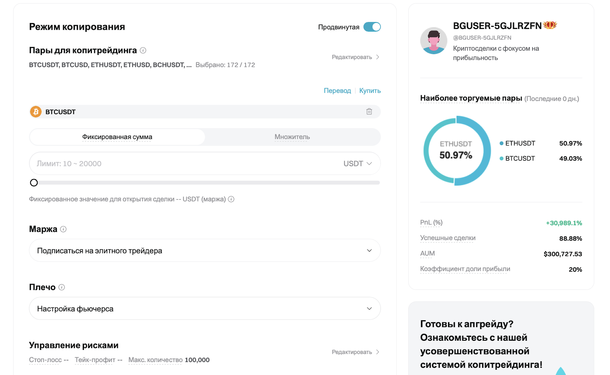Click the Успешные сделки label
The height and width of the screenshot is (375, 610).
coord(448,238)
